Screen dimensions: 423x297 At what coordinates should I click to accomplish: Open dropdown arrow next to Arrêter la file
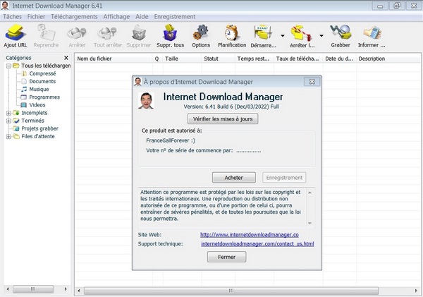pyautogui.click(x=321, y=36)
